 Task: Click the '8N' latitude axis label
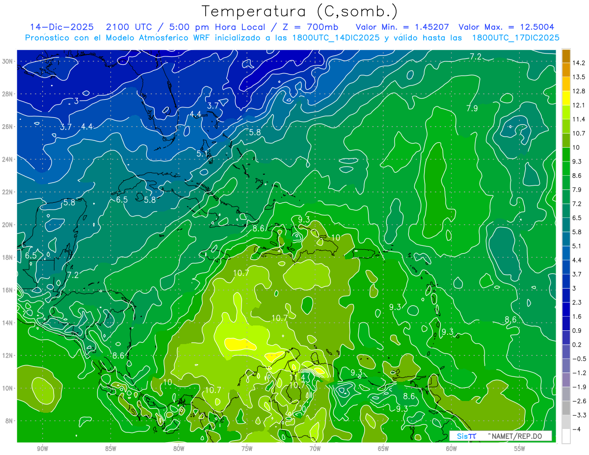(x=10, y=421)
